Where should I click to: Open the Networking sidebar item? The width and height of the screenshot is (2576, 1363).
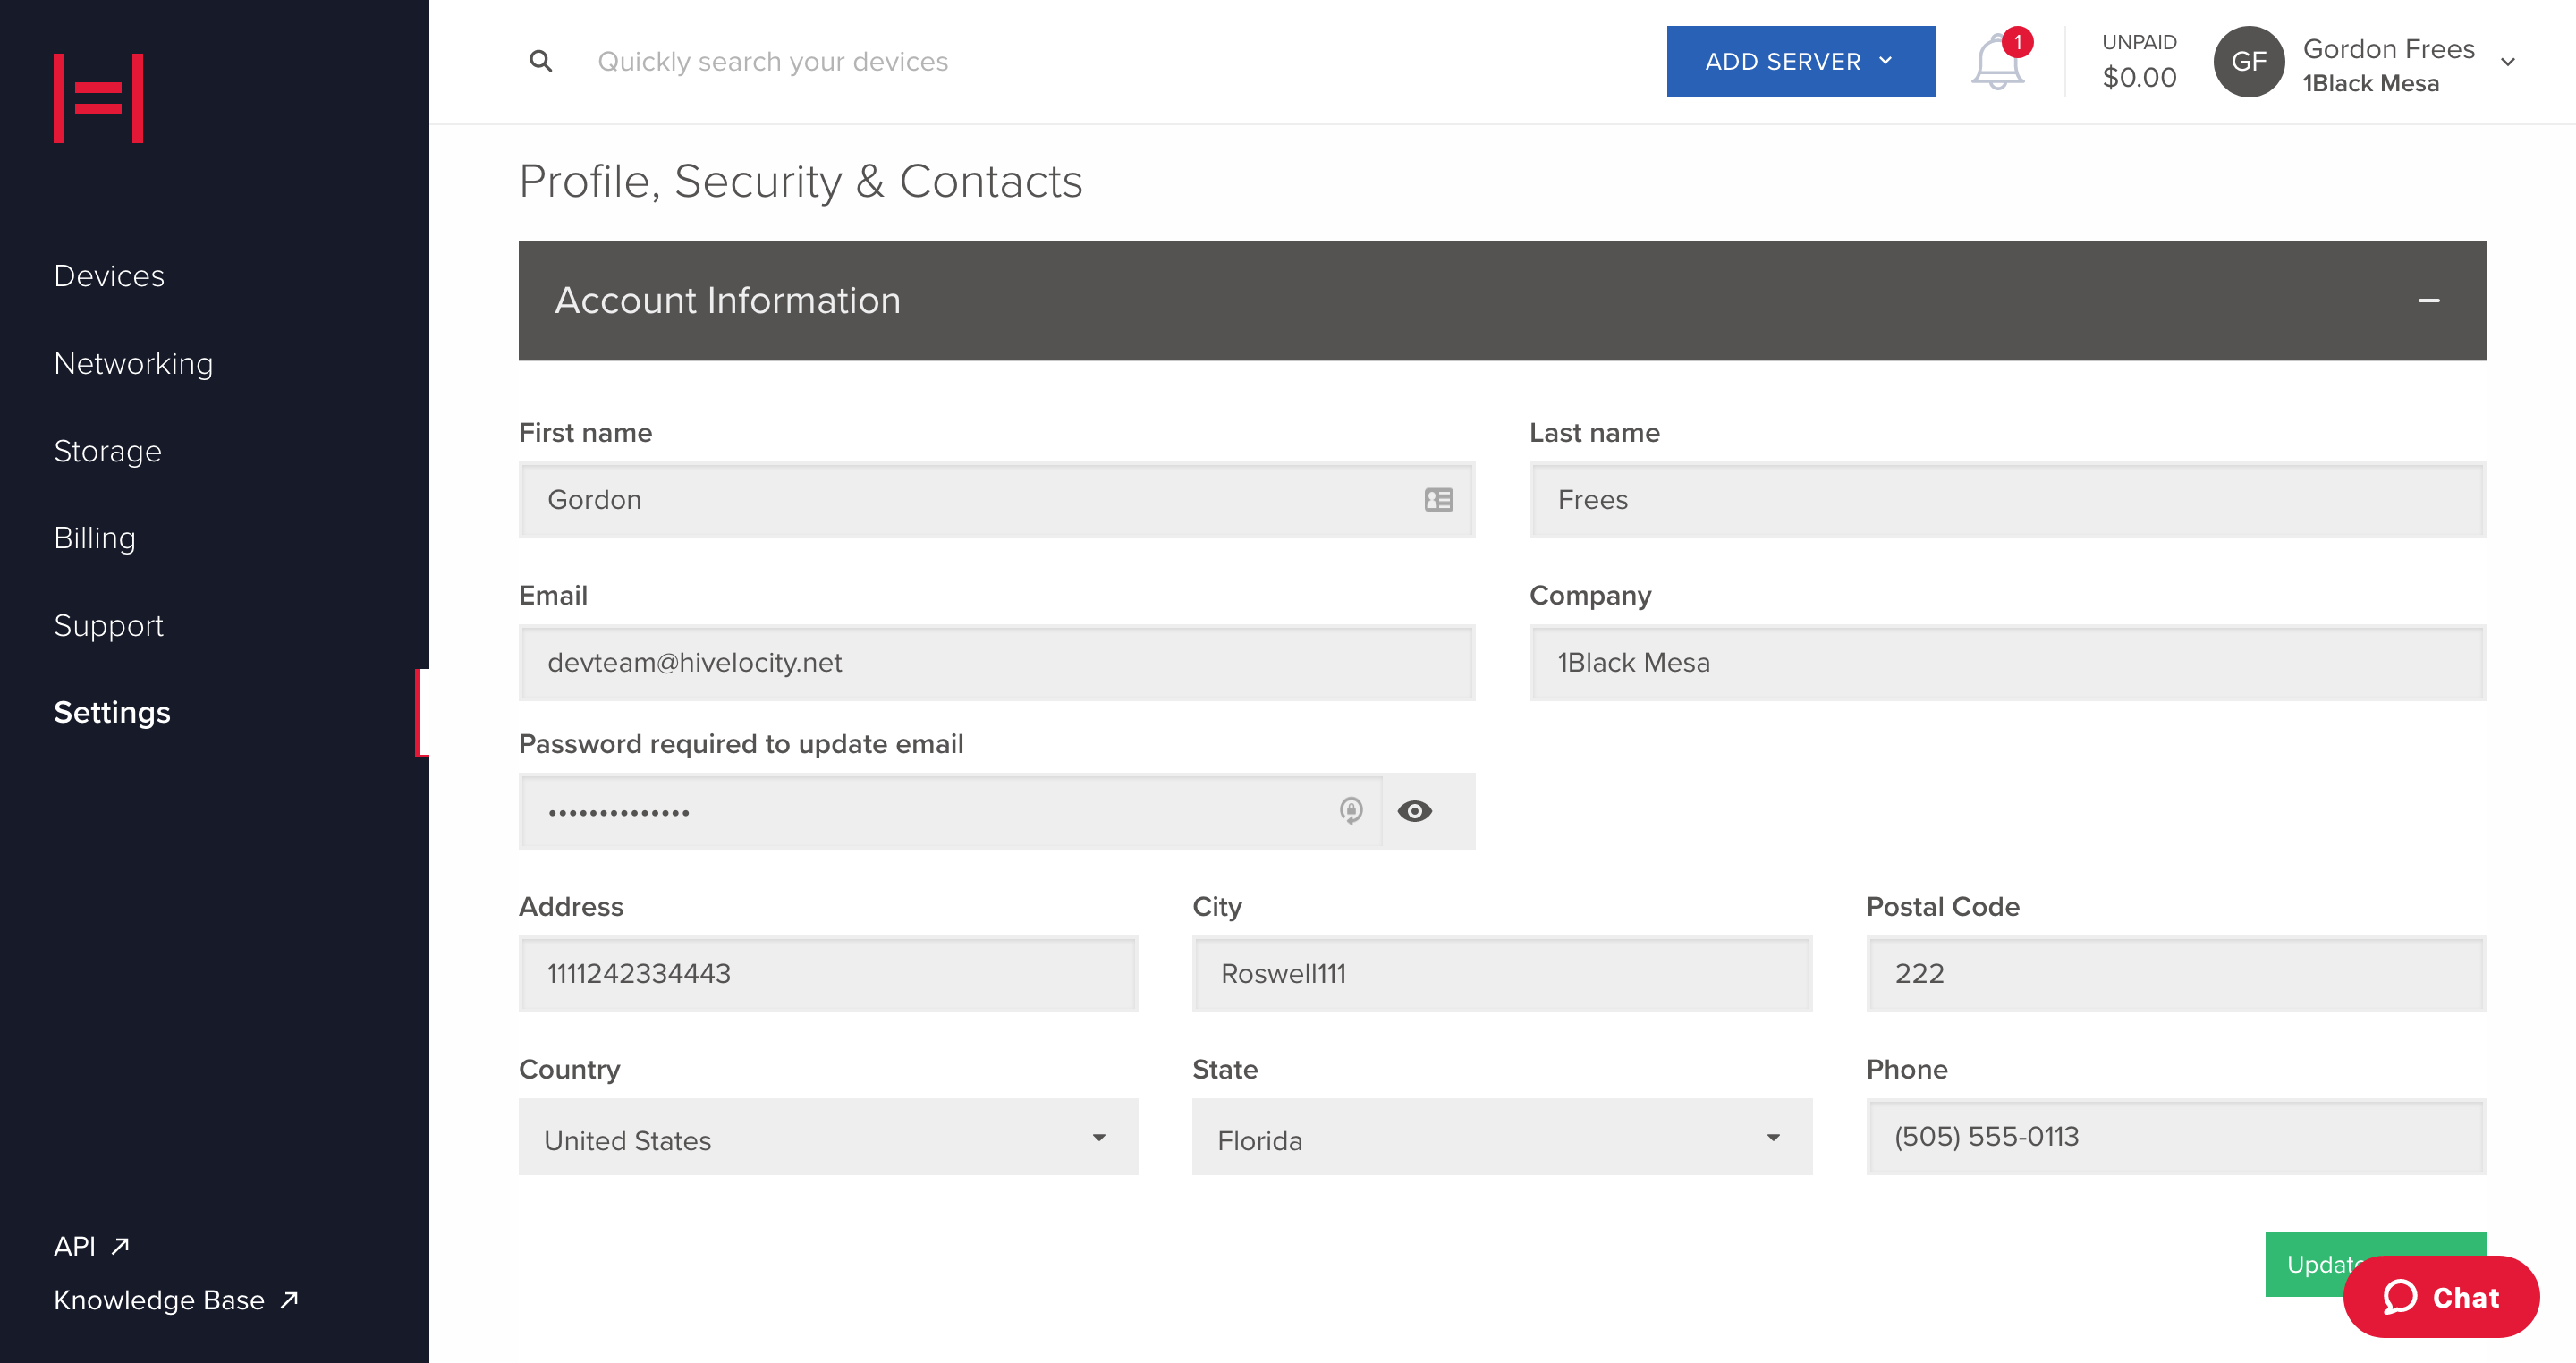click(x=133, y=363)
